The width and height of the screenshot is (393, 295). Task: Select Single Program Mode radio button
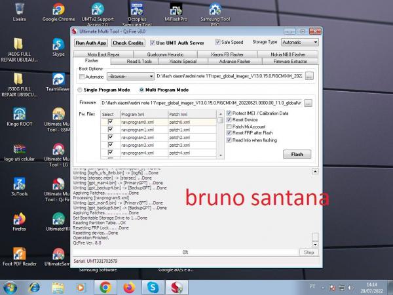click(79, 90)
